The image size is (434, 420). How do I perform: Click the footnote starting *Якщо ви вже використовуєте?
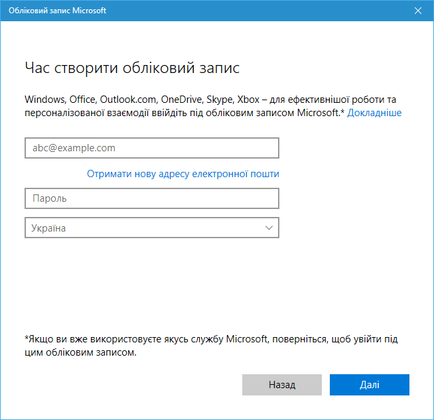tap(211, 346)
